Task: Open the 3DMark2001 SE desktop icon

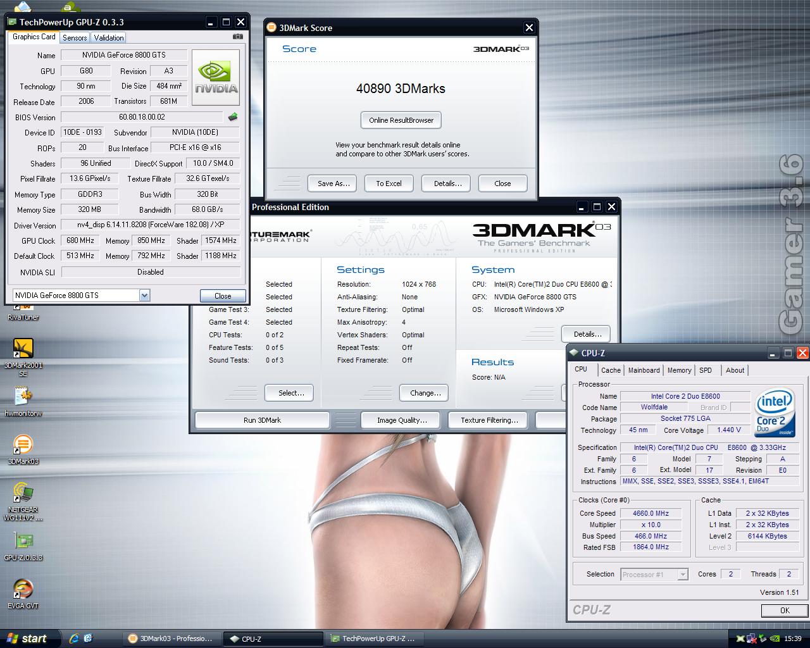Action: pyautogui.click(x=23, y=358)
